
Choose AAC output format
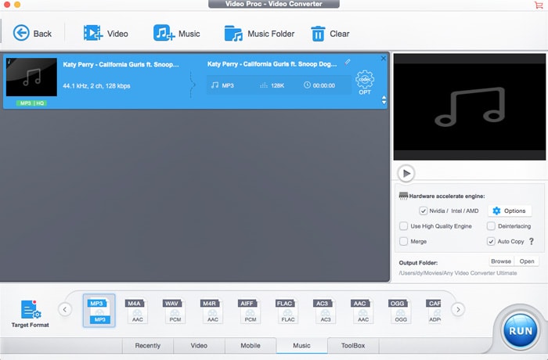click(362, 311)
